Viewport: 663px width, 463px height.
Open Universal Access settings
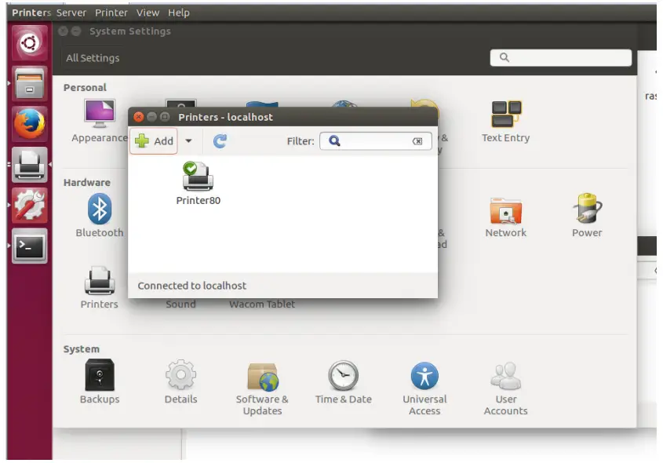click(x=424, y=389)
